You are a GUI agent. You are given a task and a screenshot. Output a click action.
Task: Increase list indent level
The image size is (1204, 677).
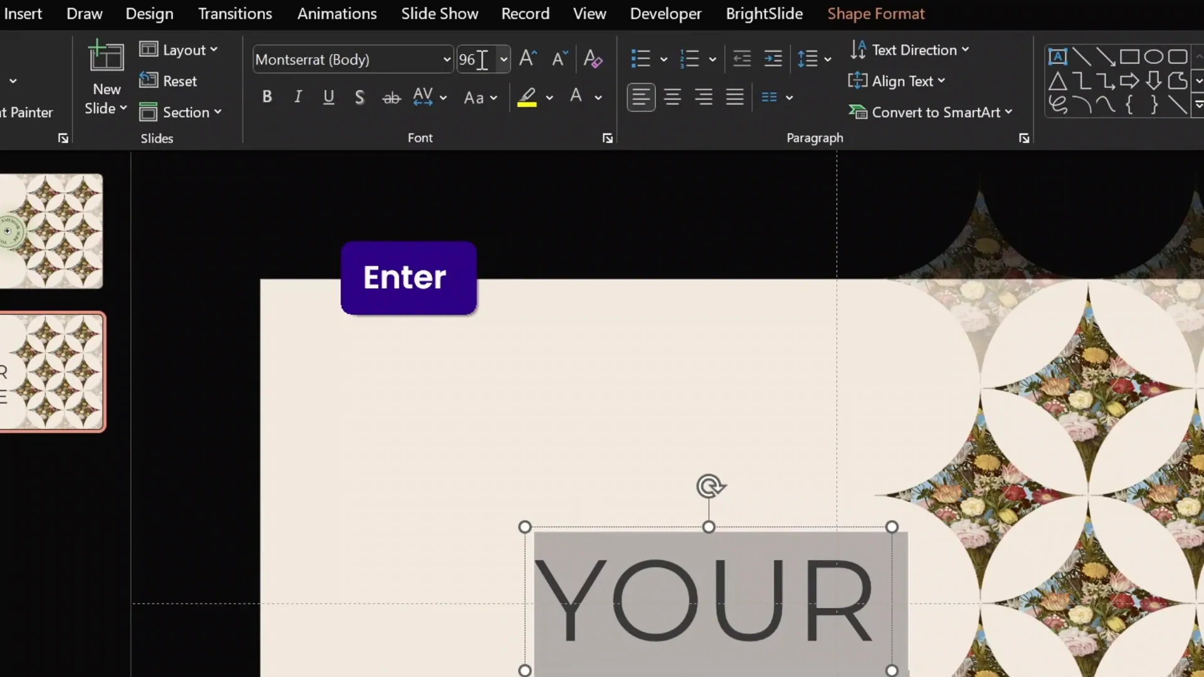[x=773, y=59]
